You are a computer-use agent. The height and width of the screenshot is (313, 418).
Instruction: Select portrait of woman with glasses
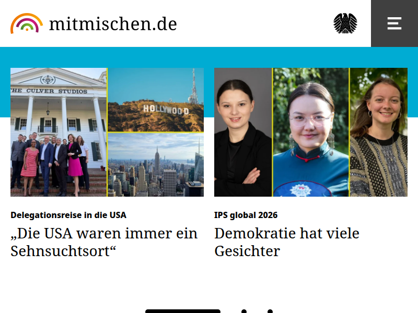[x=311, y=133]
